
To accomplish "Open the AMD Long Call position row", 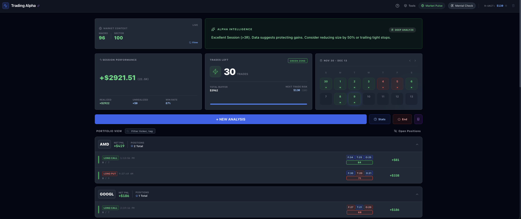I will point(258,160).
